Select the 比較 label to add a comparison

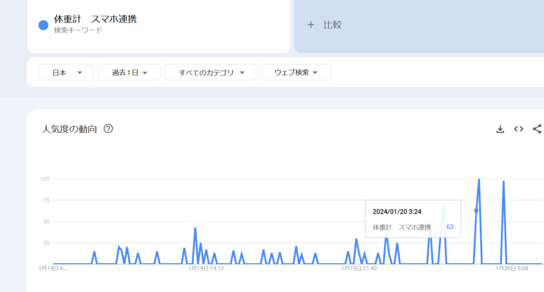tap(332, 25)
